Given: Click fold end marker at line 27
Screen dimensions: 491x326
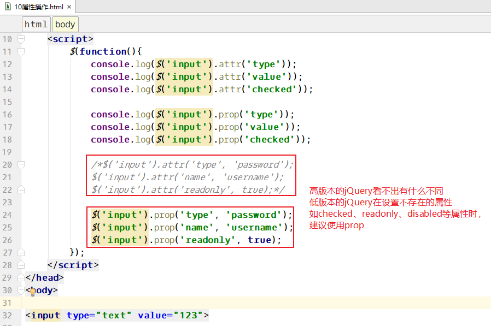Looking at the screenshot, I should (21, 252).
